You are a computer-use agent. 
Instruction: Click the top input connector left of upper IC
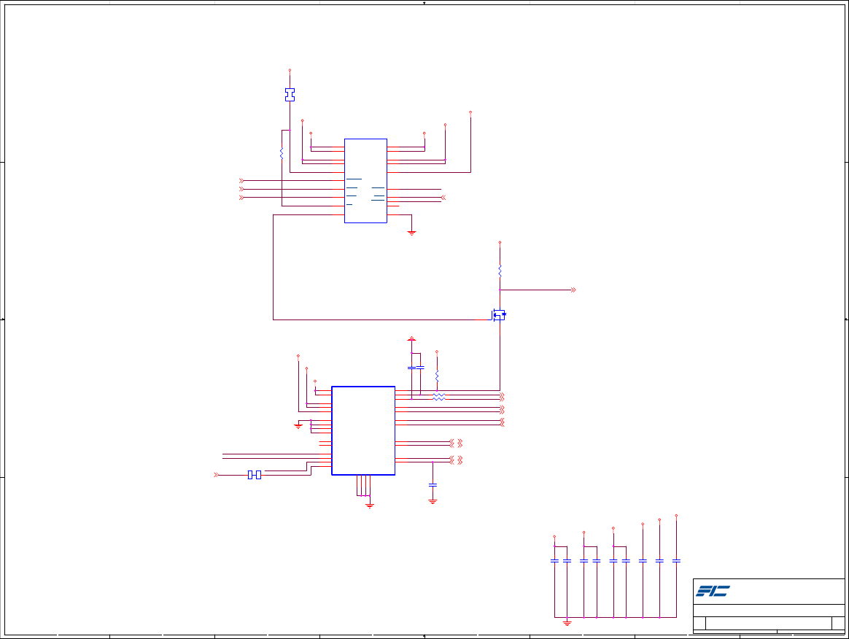pos(241,181)
